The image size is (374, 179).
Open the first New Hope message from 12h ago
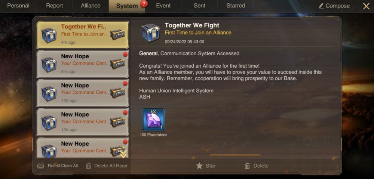(83, 93)
